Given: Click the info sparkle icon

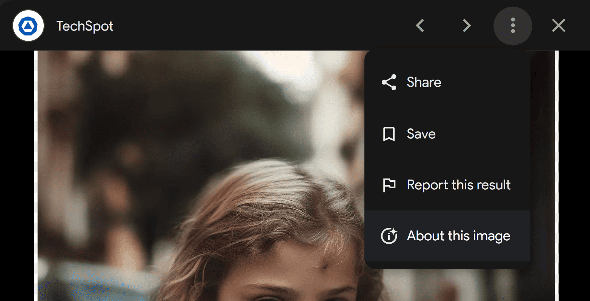Looking at the screenshot, I should (x=389, y=236).
